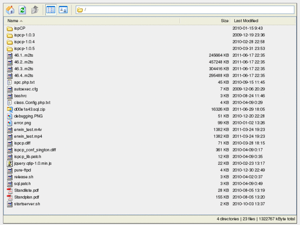Select the apc.php.txt text file icon
The width and height of the screenshot is (300, 225).
[10, 82]
